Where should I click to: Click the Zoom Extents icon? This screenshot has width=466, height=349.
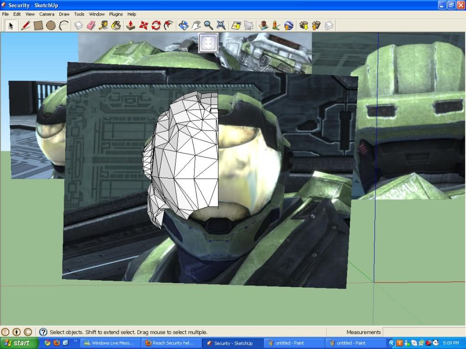coord(221,25)
